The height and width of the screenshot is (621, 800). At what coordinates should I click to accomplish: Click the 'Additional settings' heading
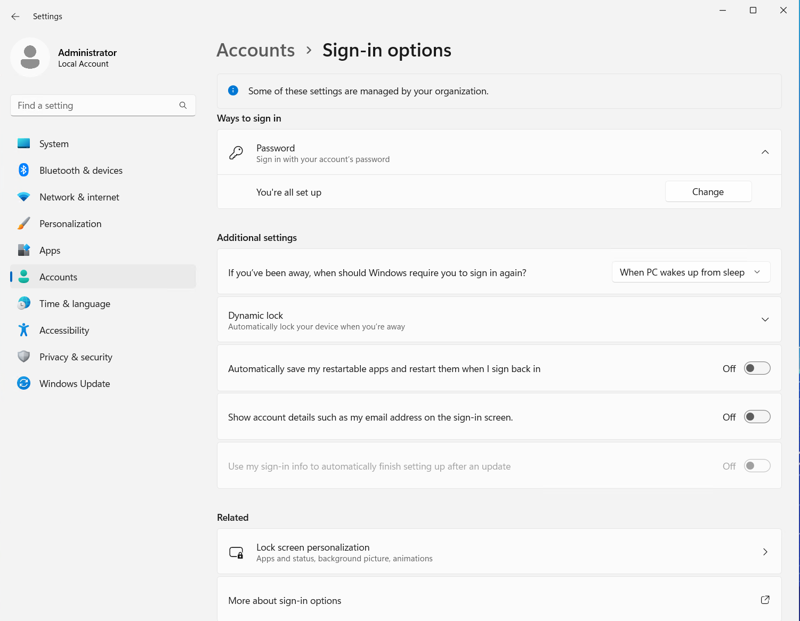pos(257,238)
